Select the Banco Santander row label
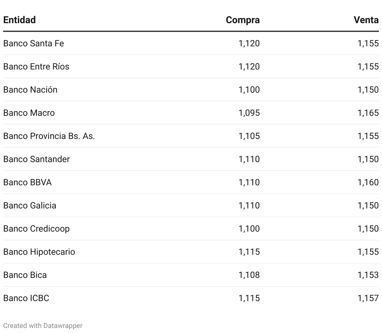382x333 pixels. point(36,159)
